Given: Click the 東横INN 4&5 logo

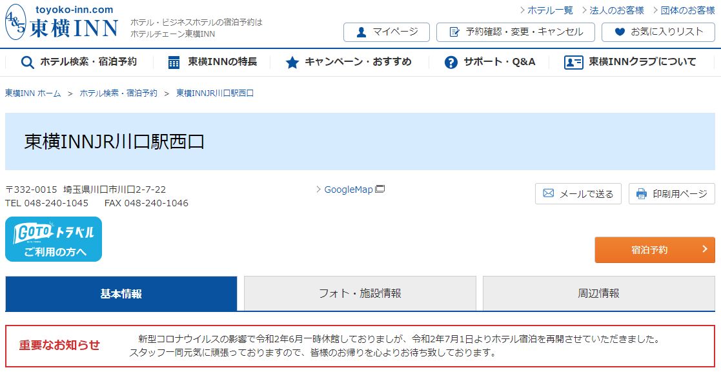Looking at the screenshot, I should [61, 22].
